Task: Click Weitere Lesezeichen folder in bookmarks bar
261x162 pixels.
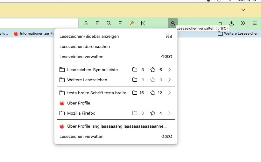Action: pyautogui.click(x=238, y=33)
